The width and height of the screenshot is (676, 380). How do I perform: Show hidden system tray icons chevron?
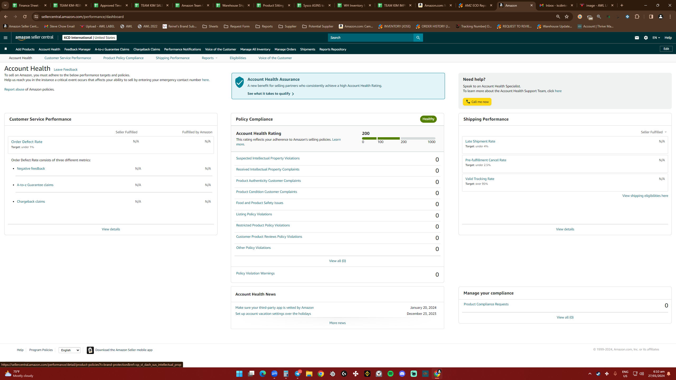pyautogui.click(x=590, y=374)
